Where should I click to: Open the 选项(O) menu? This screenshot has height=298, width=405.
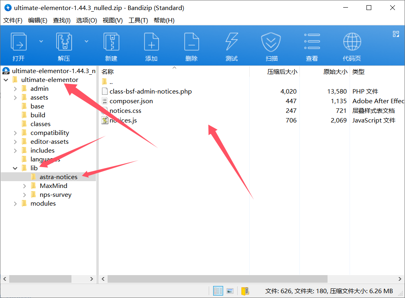(x=87, y=20)
